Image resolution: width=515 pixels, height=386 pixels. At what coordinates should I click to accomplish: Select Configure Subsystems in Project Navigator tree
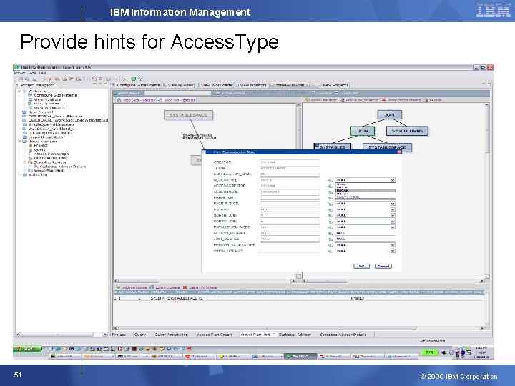55,95
